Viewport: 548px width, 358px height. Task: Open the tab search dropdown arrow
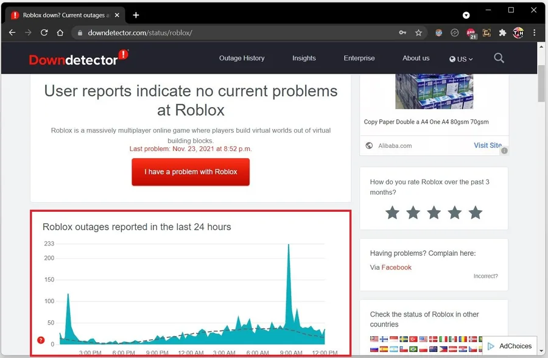[x=466, y=15]
